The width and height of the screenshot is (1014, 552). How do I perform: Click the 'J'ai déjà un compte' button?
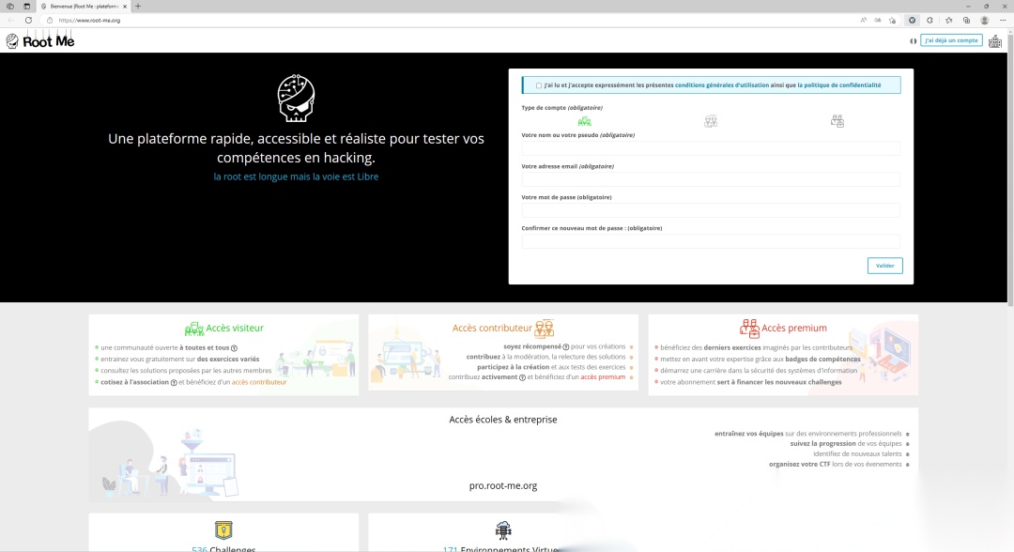tap(951, 40)
